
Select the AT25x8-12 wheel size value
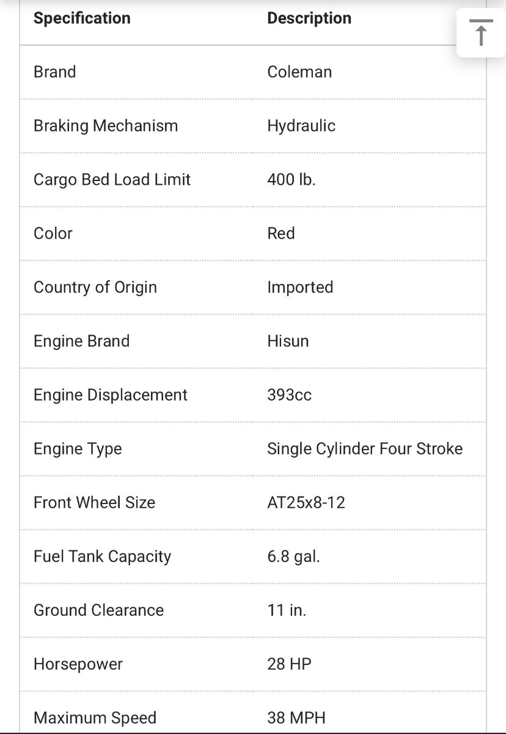tap(306, 503)
